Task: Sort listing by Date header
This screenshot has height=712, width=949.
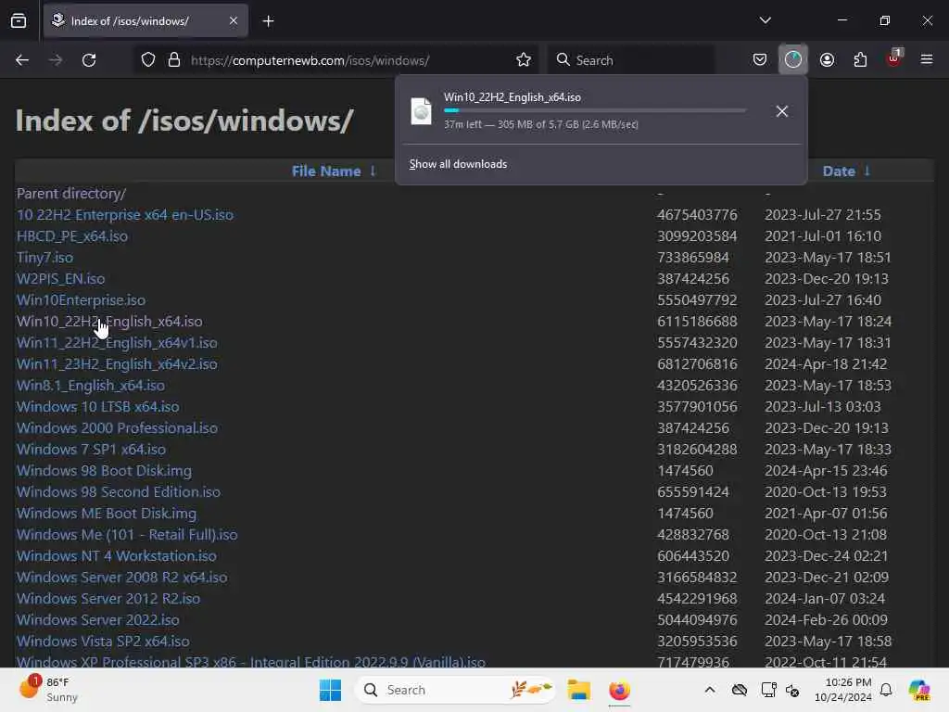Action: [x=839, y=172]
